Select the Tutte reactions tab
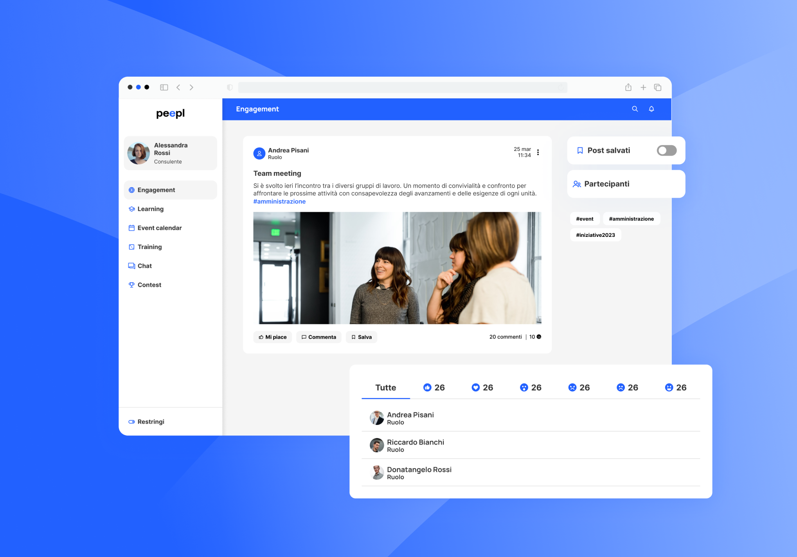 385,387
